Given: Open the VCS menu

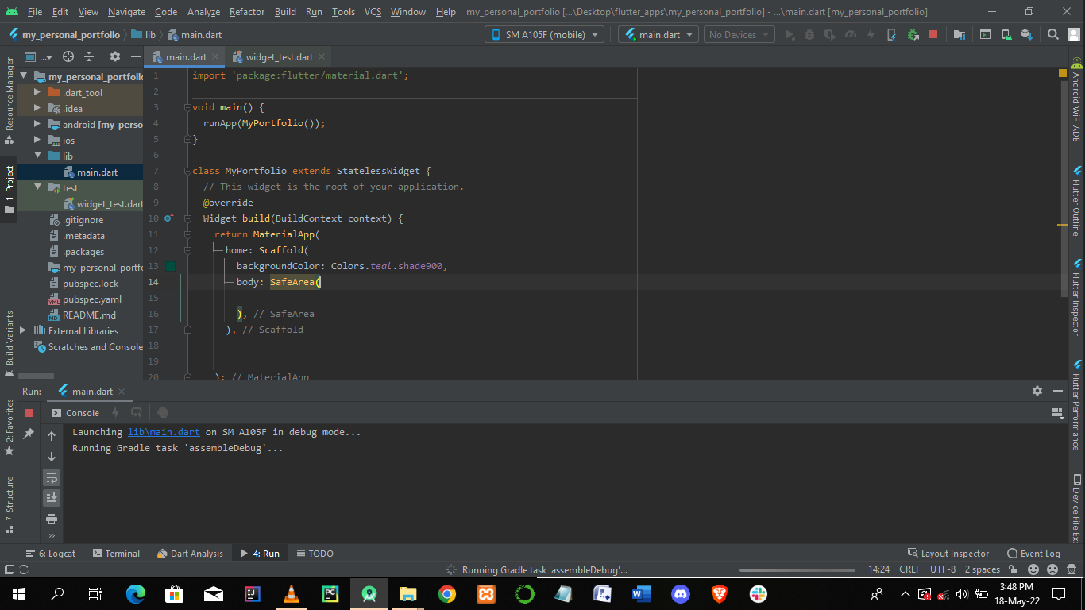Looking at the screenshot, I should click(373, 12).
